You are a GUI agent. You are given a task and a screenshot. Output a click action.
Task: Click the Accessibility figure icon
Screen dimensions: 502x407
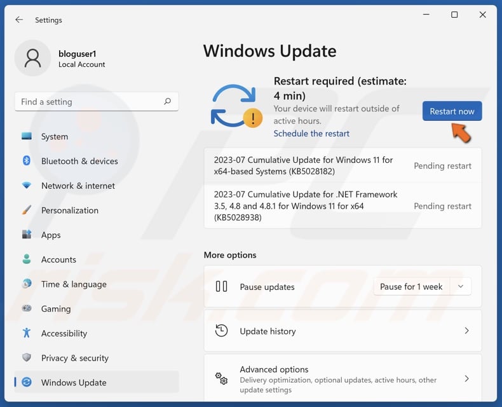click(x=27, y=333)
